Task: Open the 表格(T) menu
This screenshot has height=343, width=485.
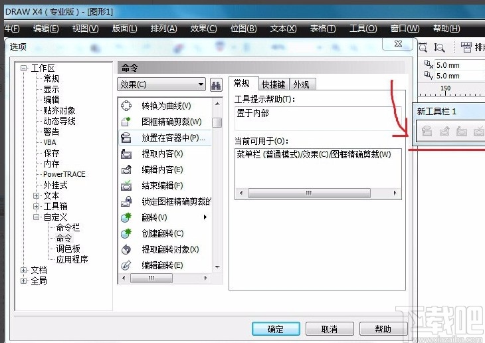Action: [x=323, y=29]
